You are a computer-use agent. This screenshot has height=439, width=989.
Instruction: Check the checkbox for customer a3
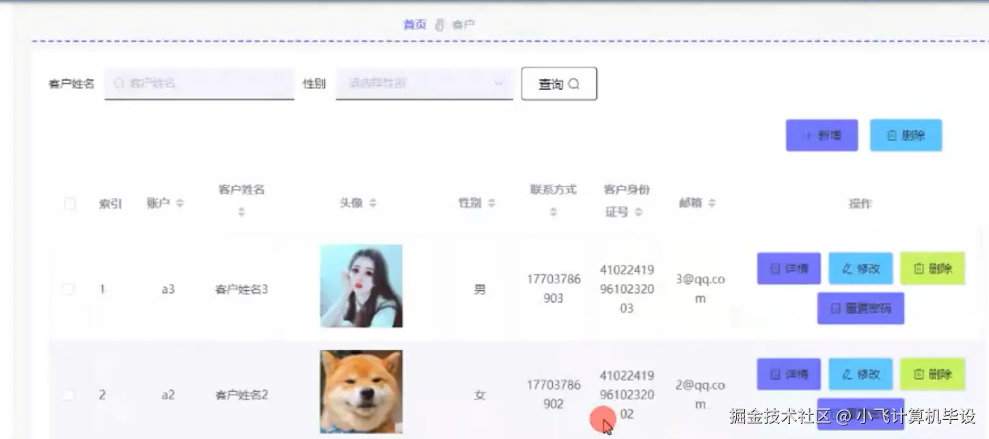pyautogui.click(x=69, y=289)
